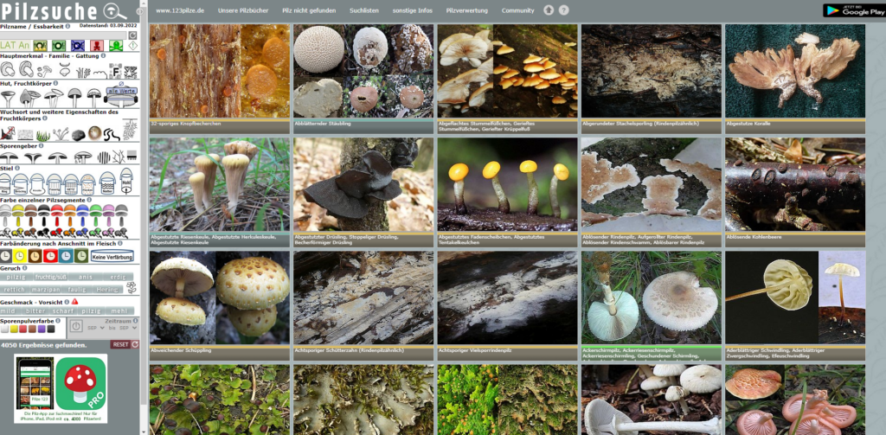Click the RESET button
886x435 pixels.
tap(125, 344)
